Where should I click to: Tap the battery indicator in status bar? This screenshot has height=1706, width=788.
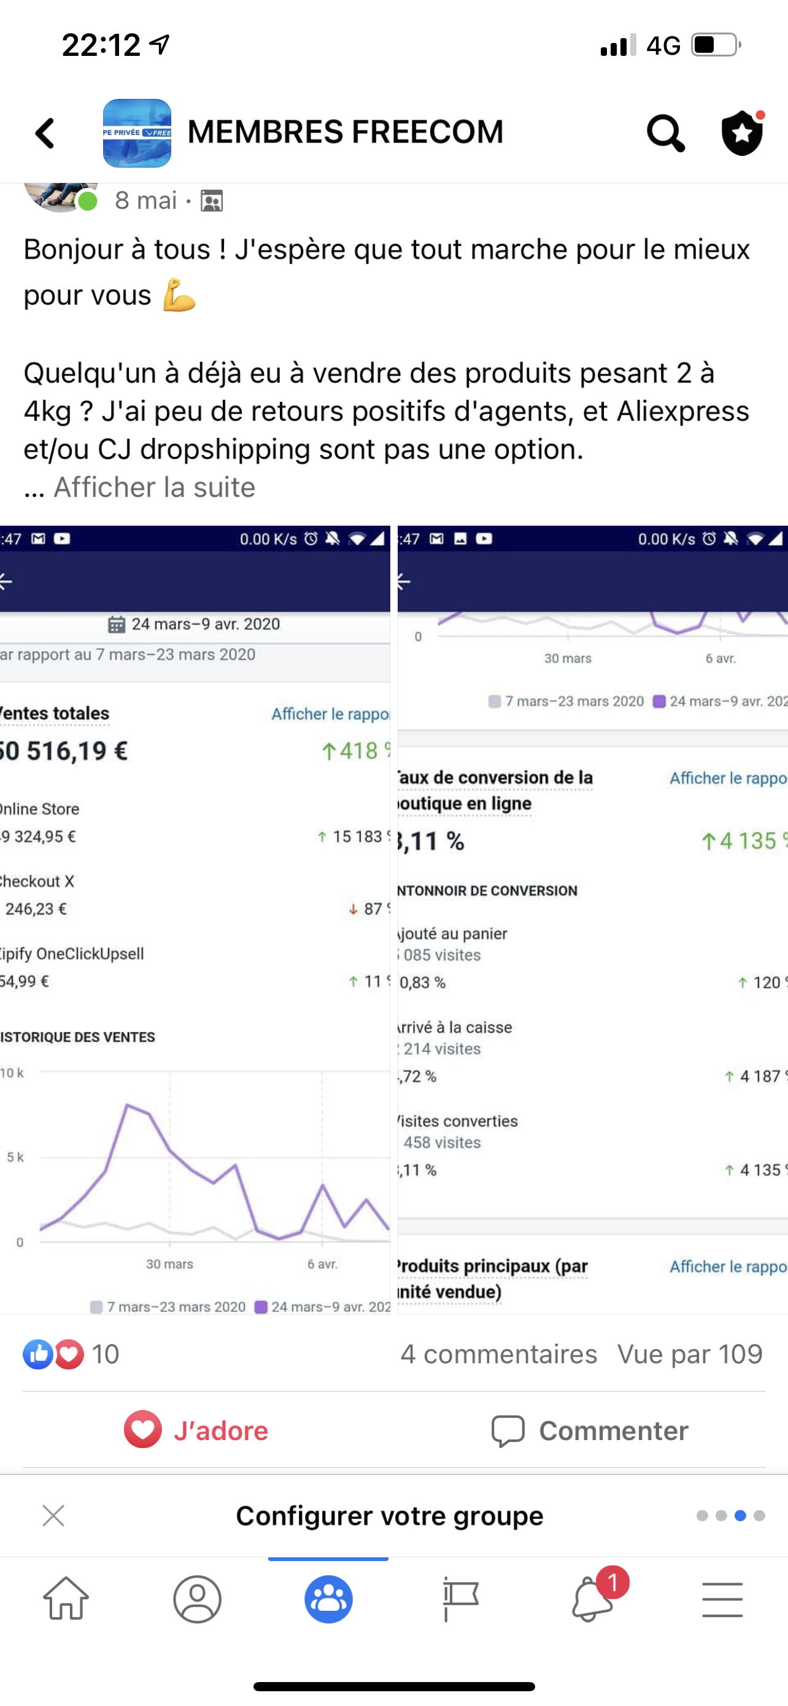click(716, 45)
